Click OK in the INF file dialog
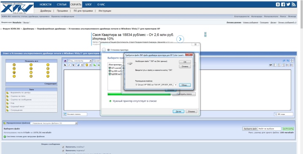The image size is (303, 154). tap(185, 62)
